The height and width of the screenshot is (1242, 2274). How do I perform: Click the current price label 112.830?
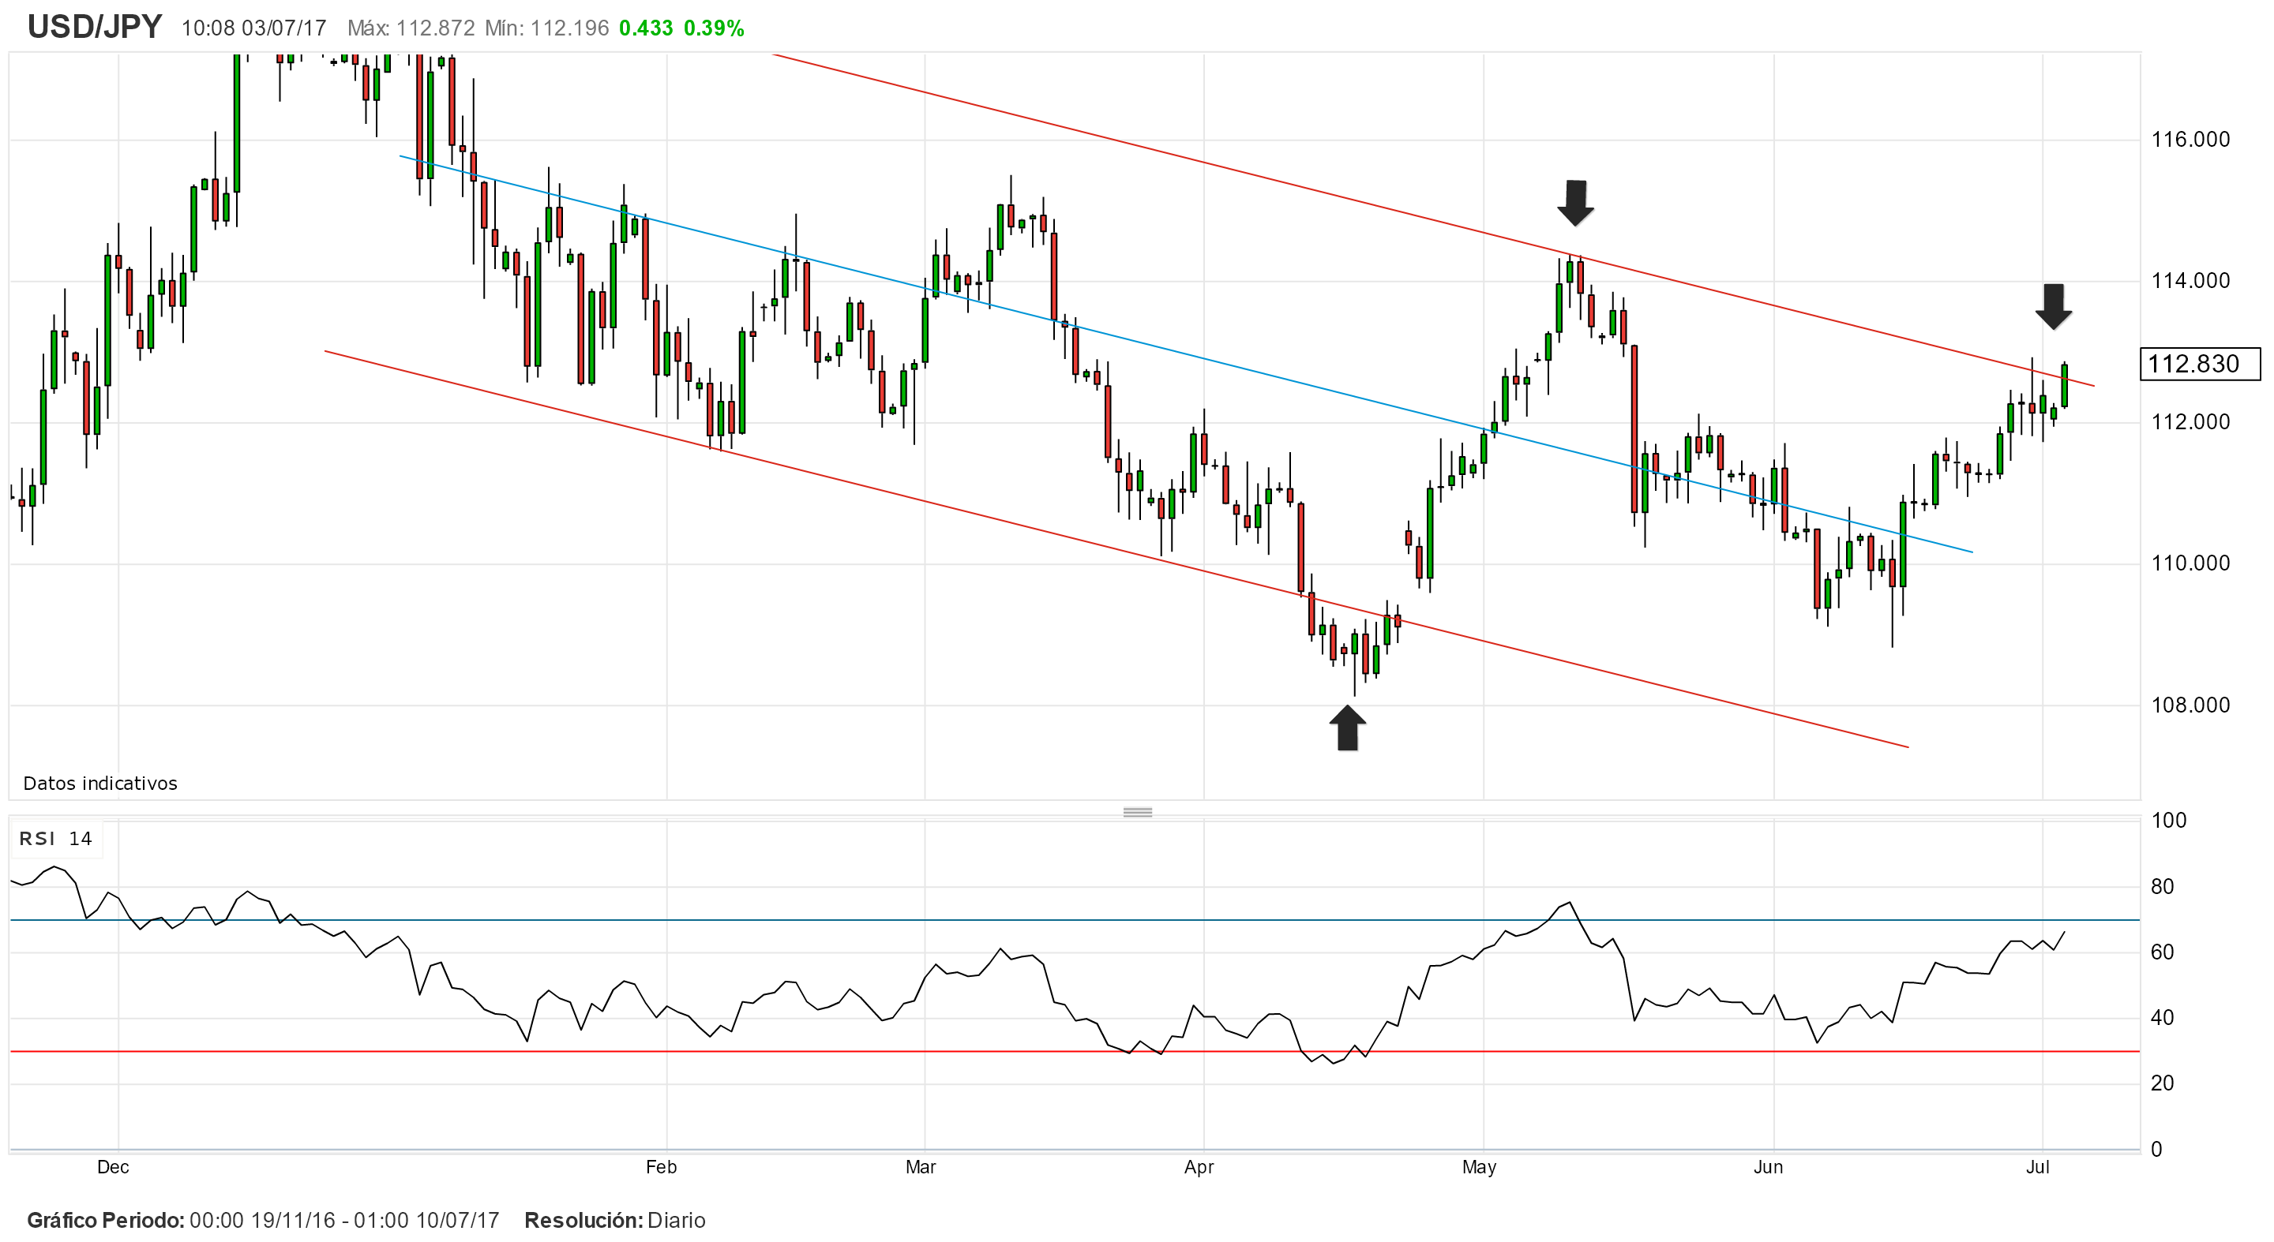click(x=2200, y=365)
